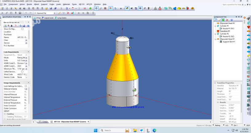Select Support Skirt #1 in Component Tree
Image resolution: width=251 pixels, height=133 pixels.
coord(229,42)
